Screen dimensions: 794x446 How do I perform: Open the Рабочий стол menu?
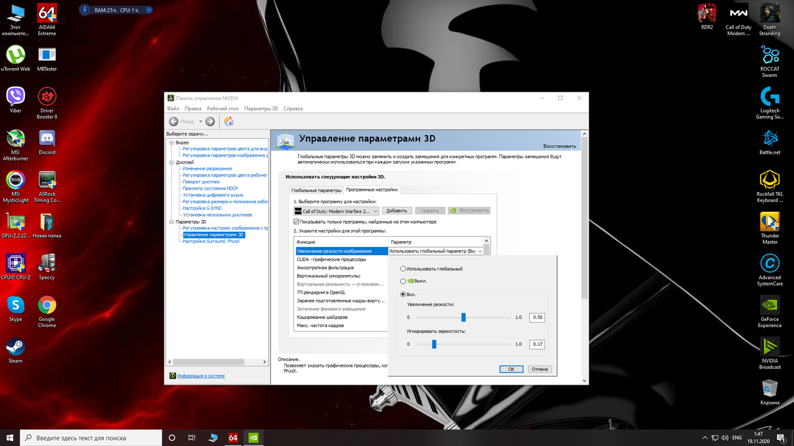[223, 108]
